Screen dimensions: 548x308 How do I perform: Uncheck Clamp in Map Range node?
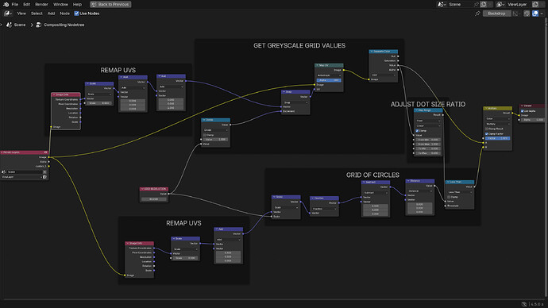pyautogui.click(x=417, y=131)
